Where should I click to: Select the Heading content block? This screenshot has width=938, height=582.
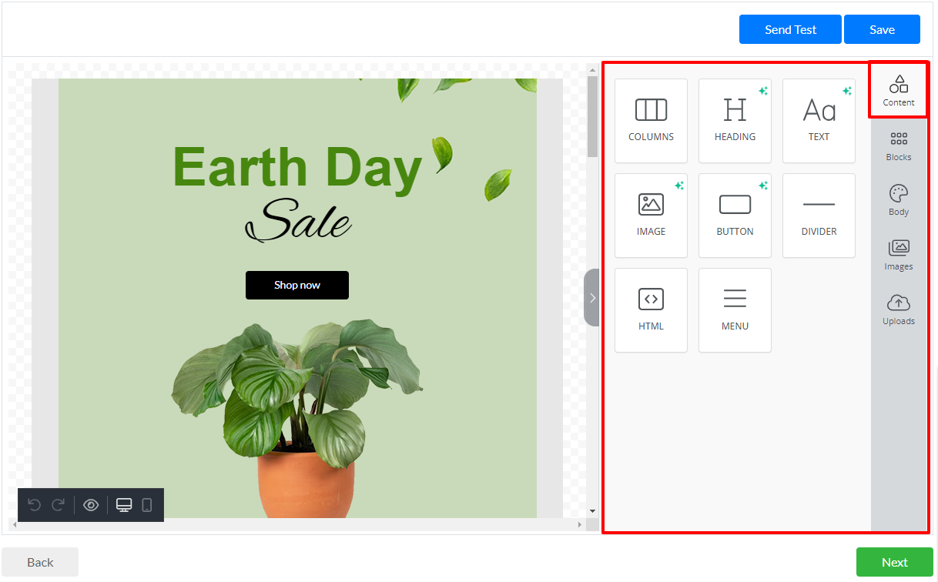[735, 121]
